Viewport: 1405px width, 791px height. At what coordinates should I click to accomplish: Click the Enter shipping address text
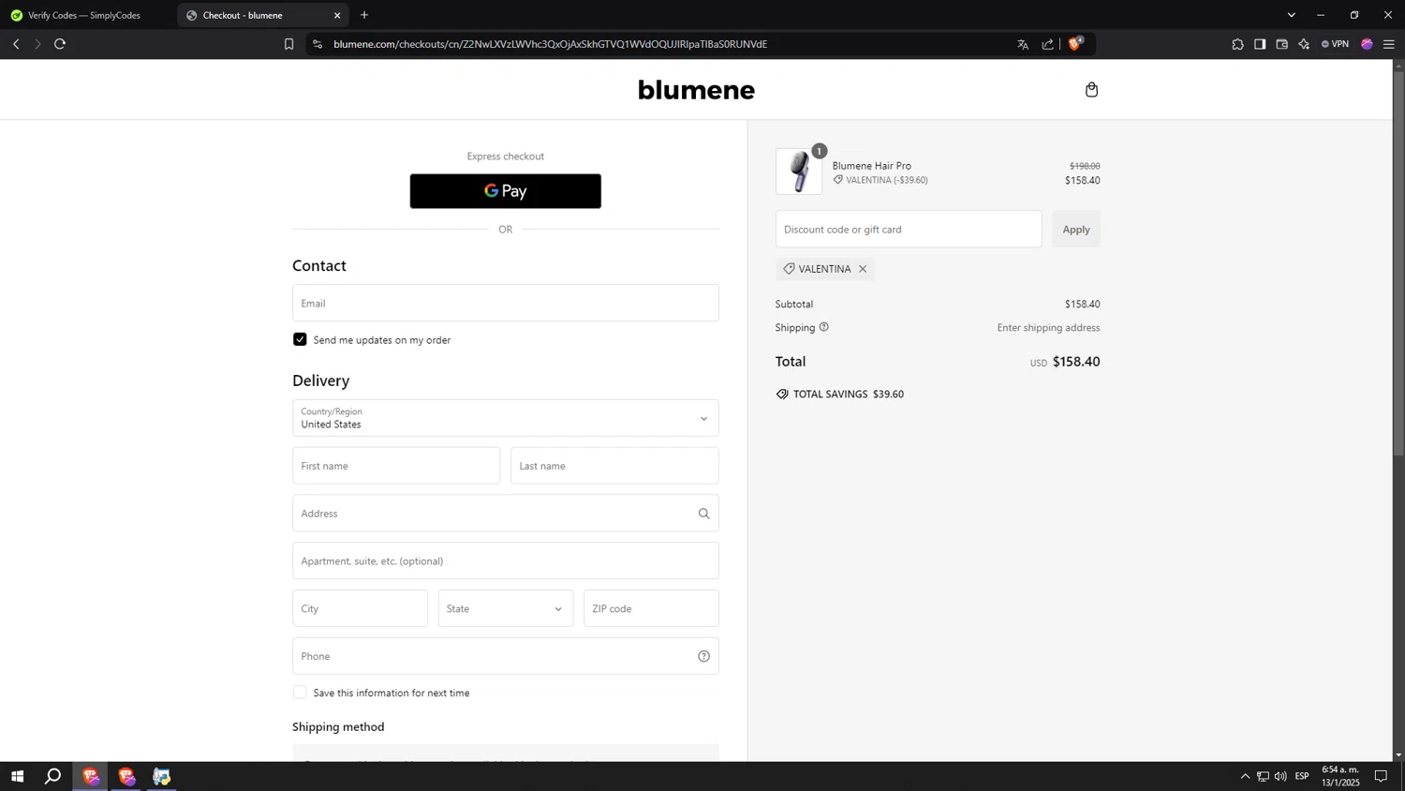[1048, 327]
